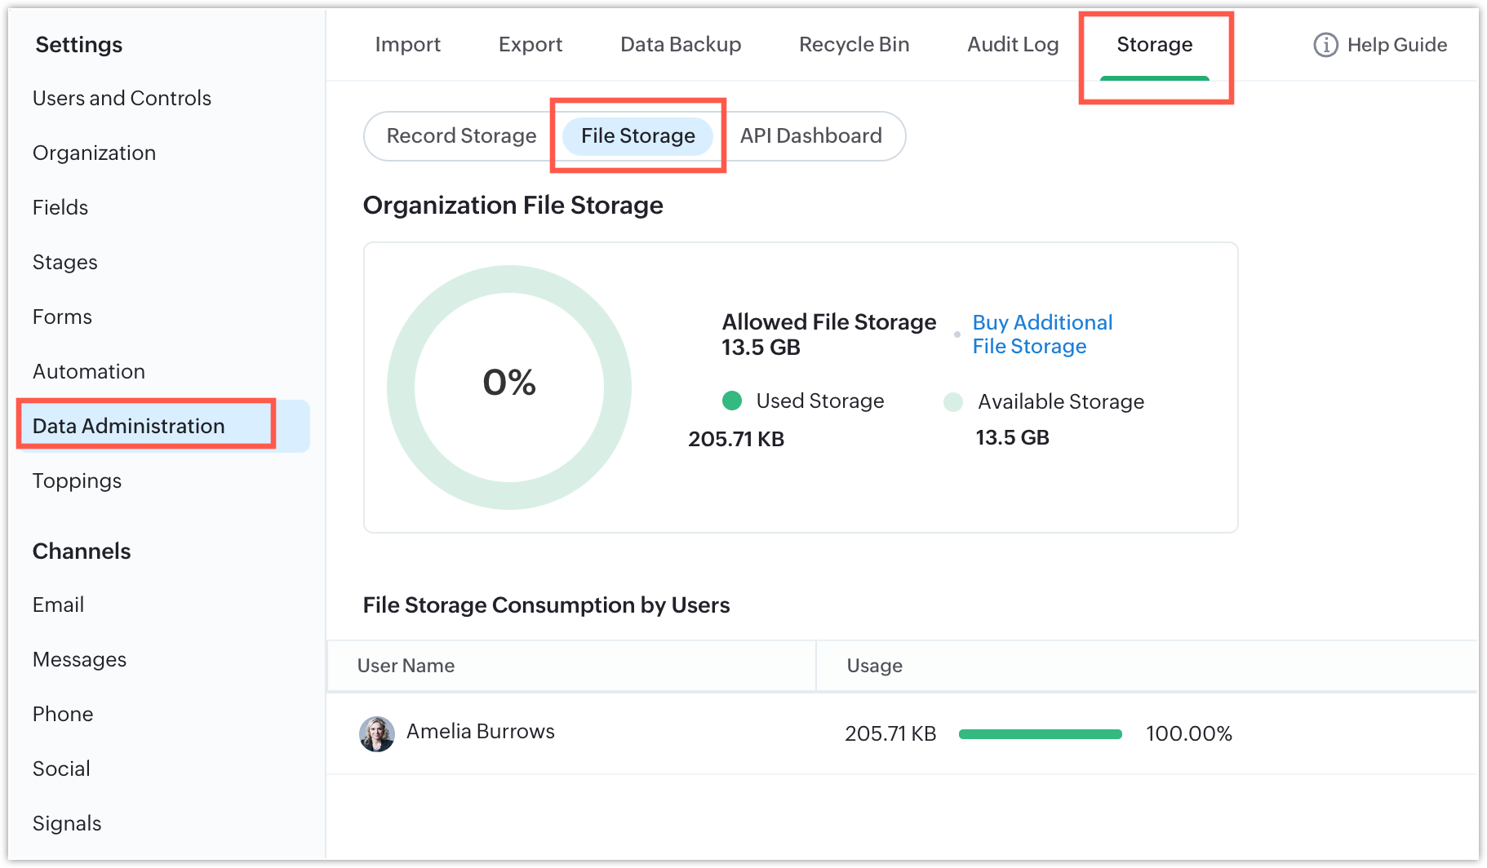Screen dimensions: 1487x868
Task: Click the green Used Storage legend dot
Action: coord(732,401)
